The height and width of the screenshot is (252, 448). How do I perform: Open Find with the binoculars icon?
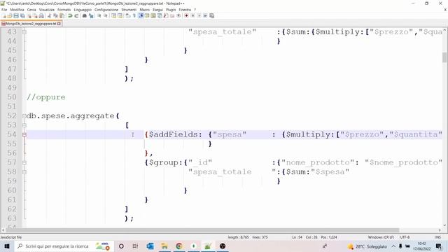click(85, 16)
